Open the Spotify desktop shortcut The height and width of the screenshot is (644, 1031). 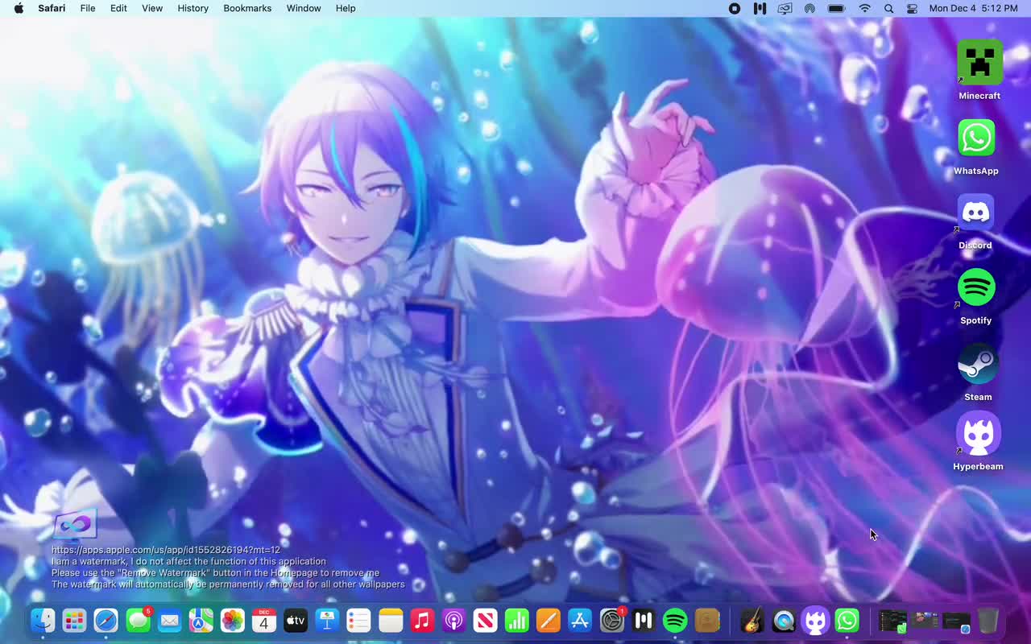coord(976,287)
